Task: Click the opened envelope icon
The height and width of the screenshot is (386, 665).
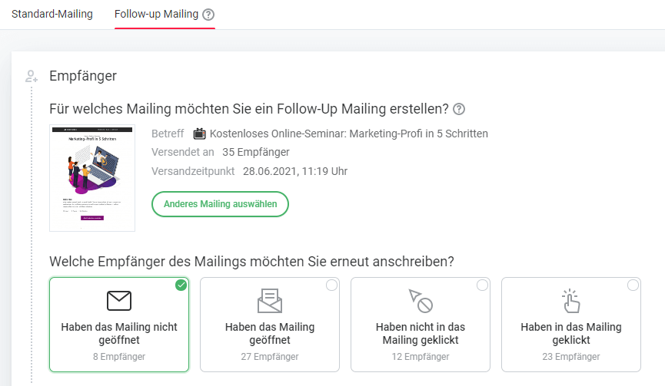Action: coord(270,301)
